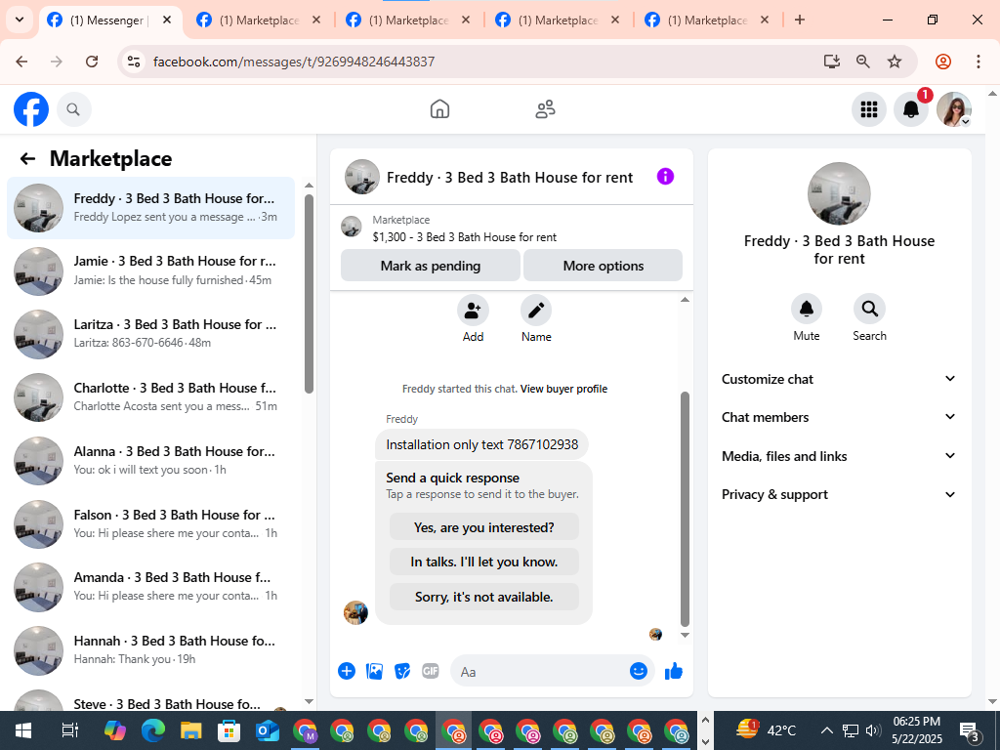Open the GIF picker icon

point(431,671)
